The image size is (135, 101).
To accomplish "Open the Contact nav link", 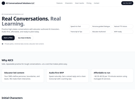I will 96,3.
